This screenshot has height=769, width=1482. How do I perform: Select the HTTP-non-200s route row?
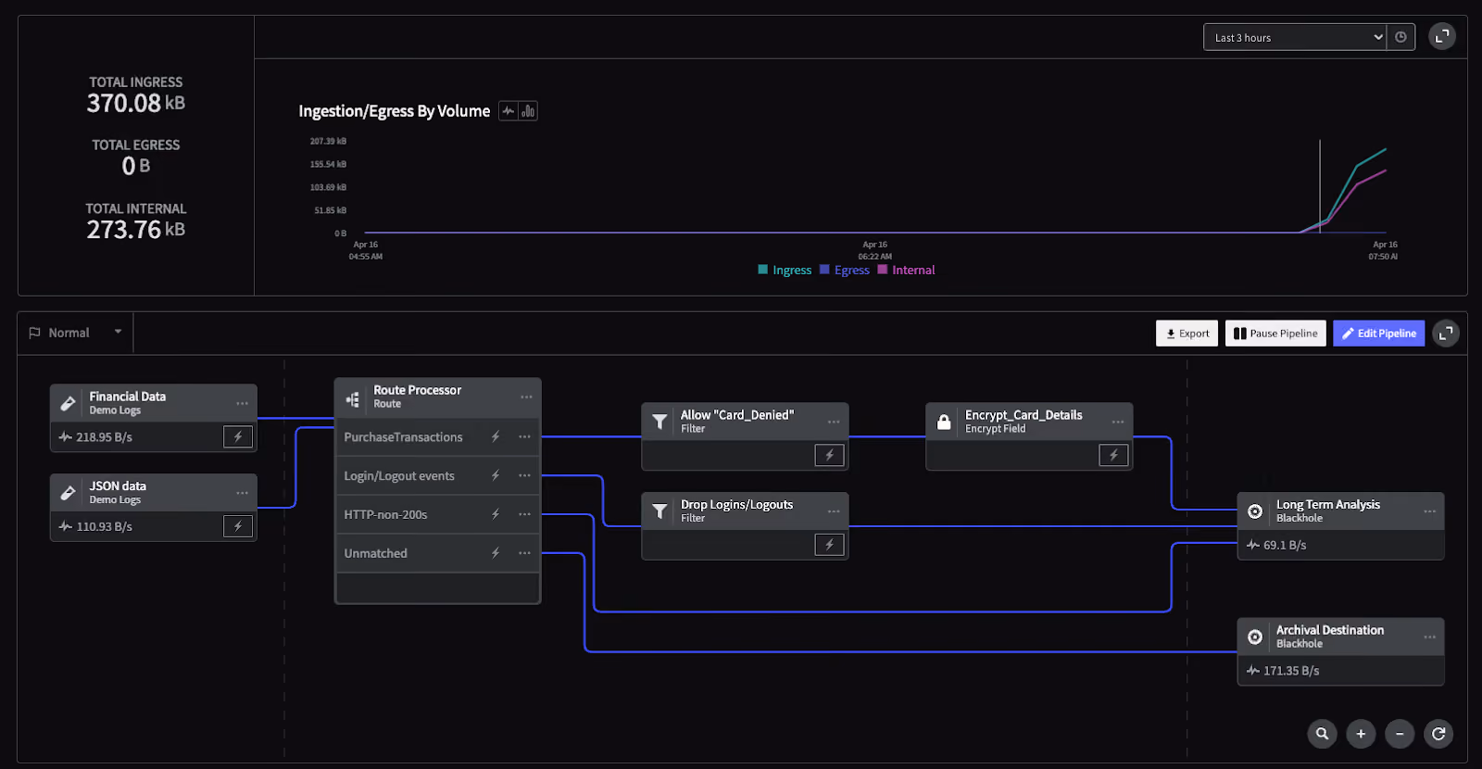(437, 514)
